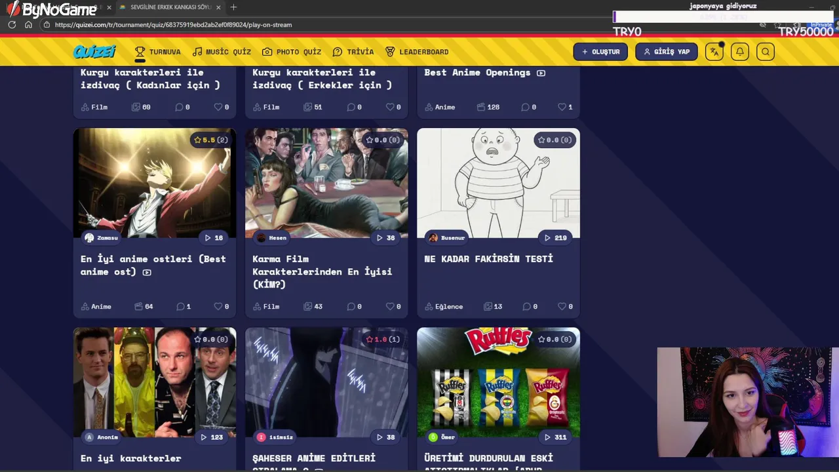Open the Turnuva tab
The height and width of the screenshot is (472, 839).
pos(157,52)
